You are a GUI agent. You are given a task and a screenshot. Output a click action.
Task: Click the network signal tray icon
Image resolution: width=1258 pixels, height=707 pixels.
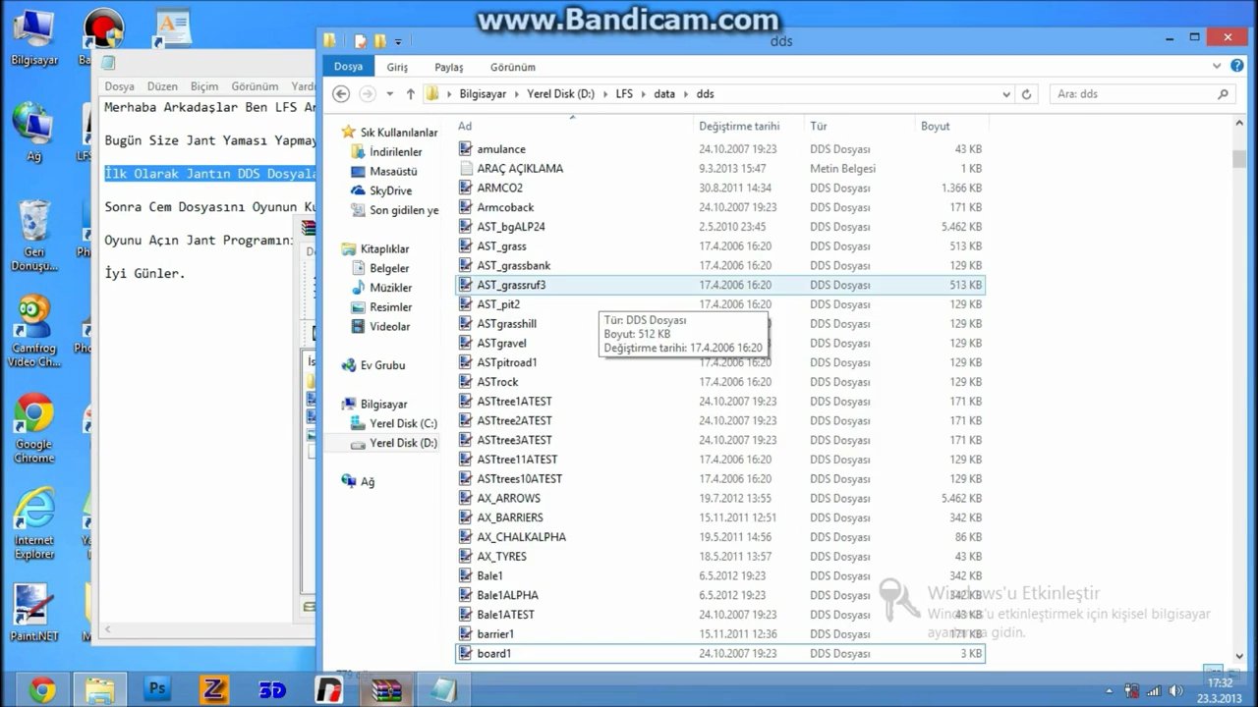(x=1153, y=690)
